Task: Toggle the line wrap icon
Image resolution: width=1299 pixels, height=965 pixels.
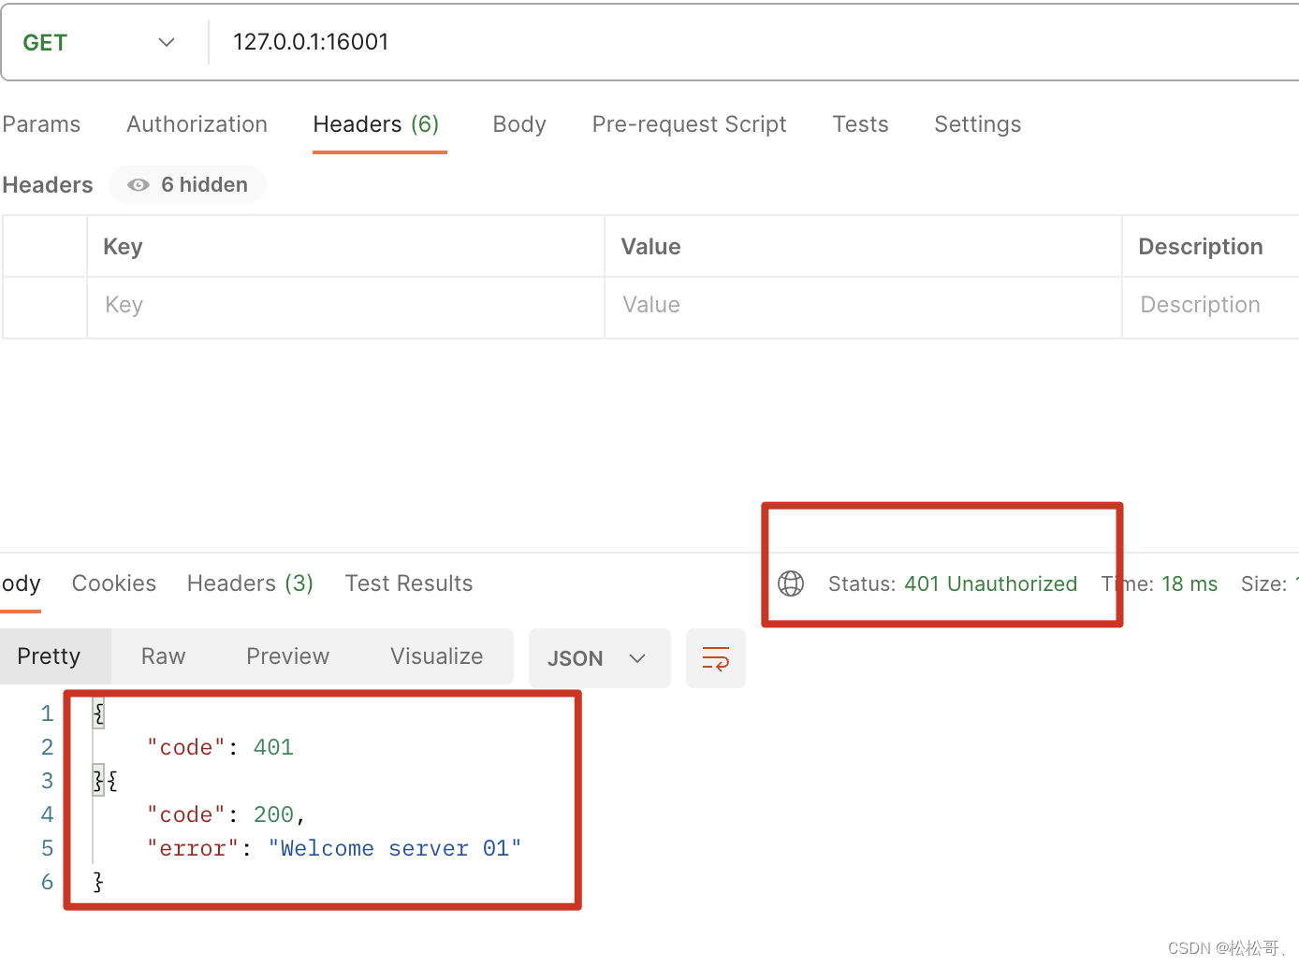Action: click(716, 658)
